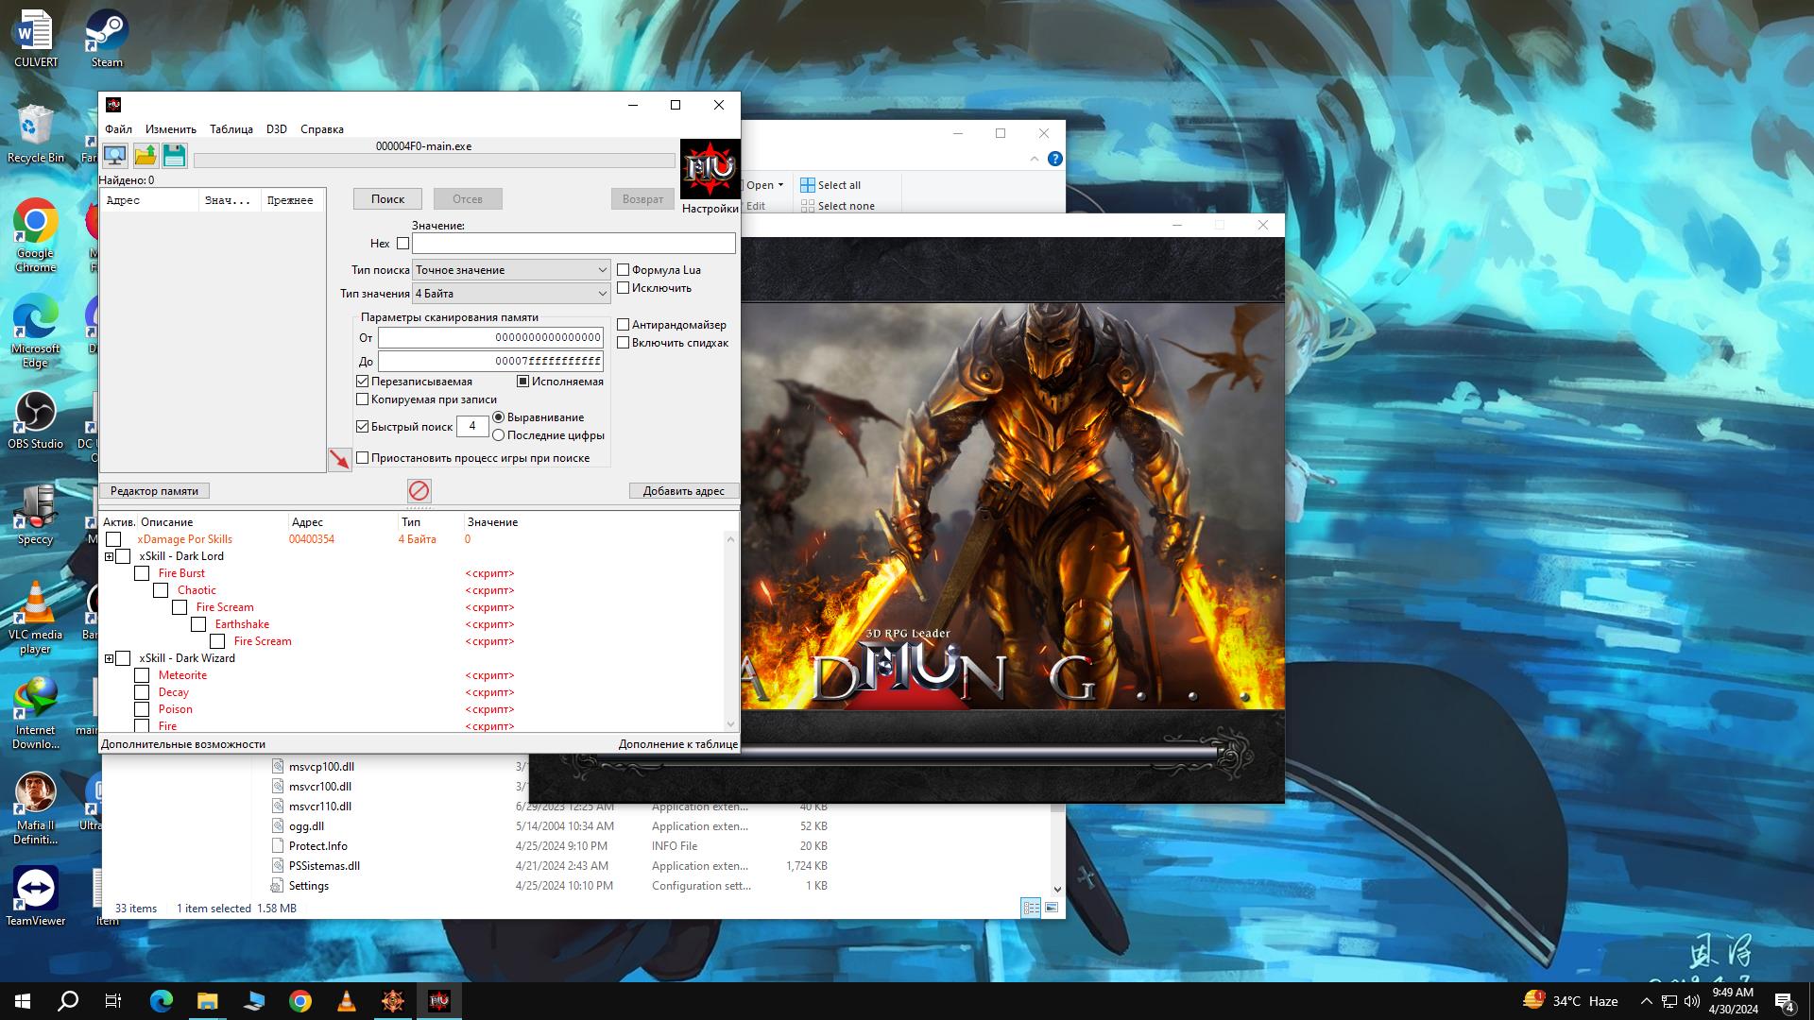Toggle the Антирандомайзер checkbox

tap(623, 325)
